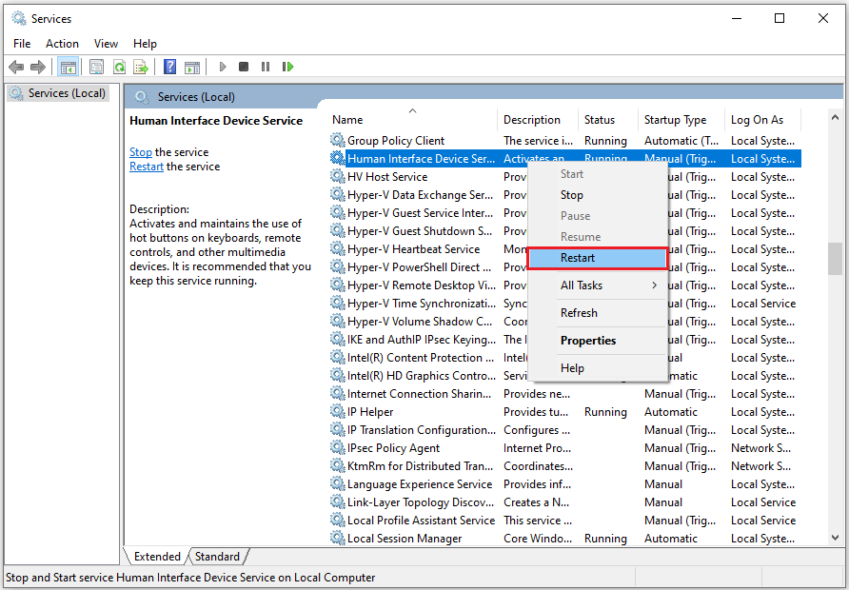The image size is (849, 590).
Task: Click the Start Service toolbar icon
Action: [222, 67]
